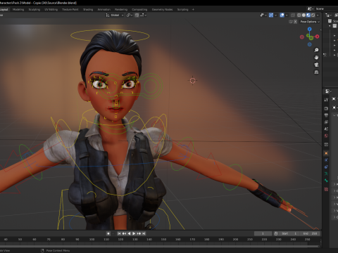Switch to rendered viewport shading
The height and width of the screenshot is (253, 338).
[x=313, y=15]
